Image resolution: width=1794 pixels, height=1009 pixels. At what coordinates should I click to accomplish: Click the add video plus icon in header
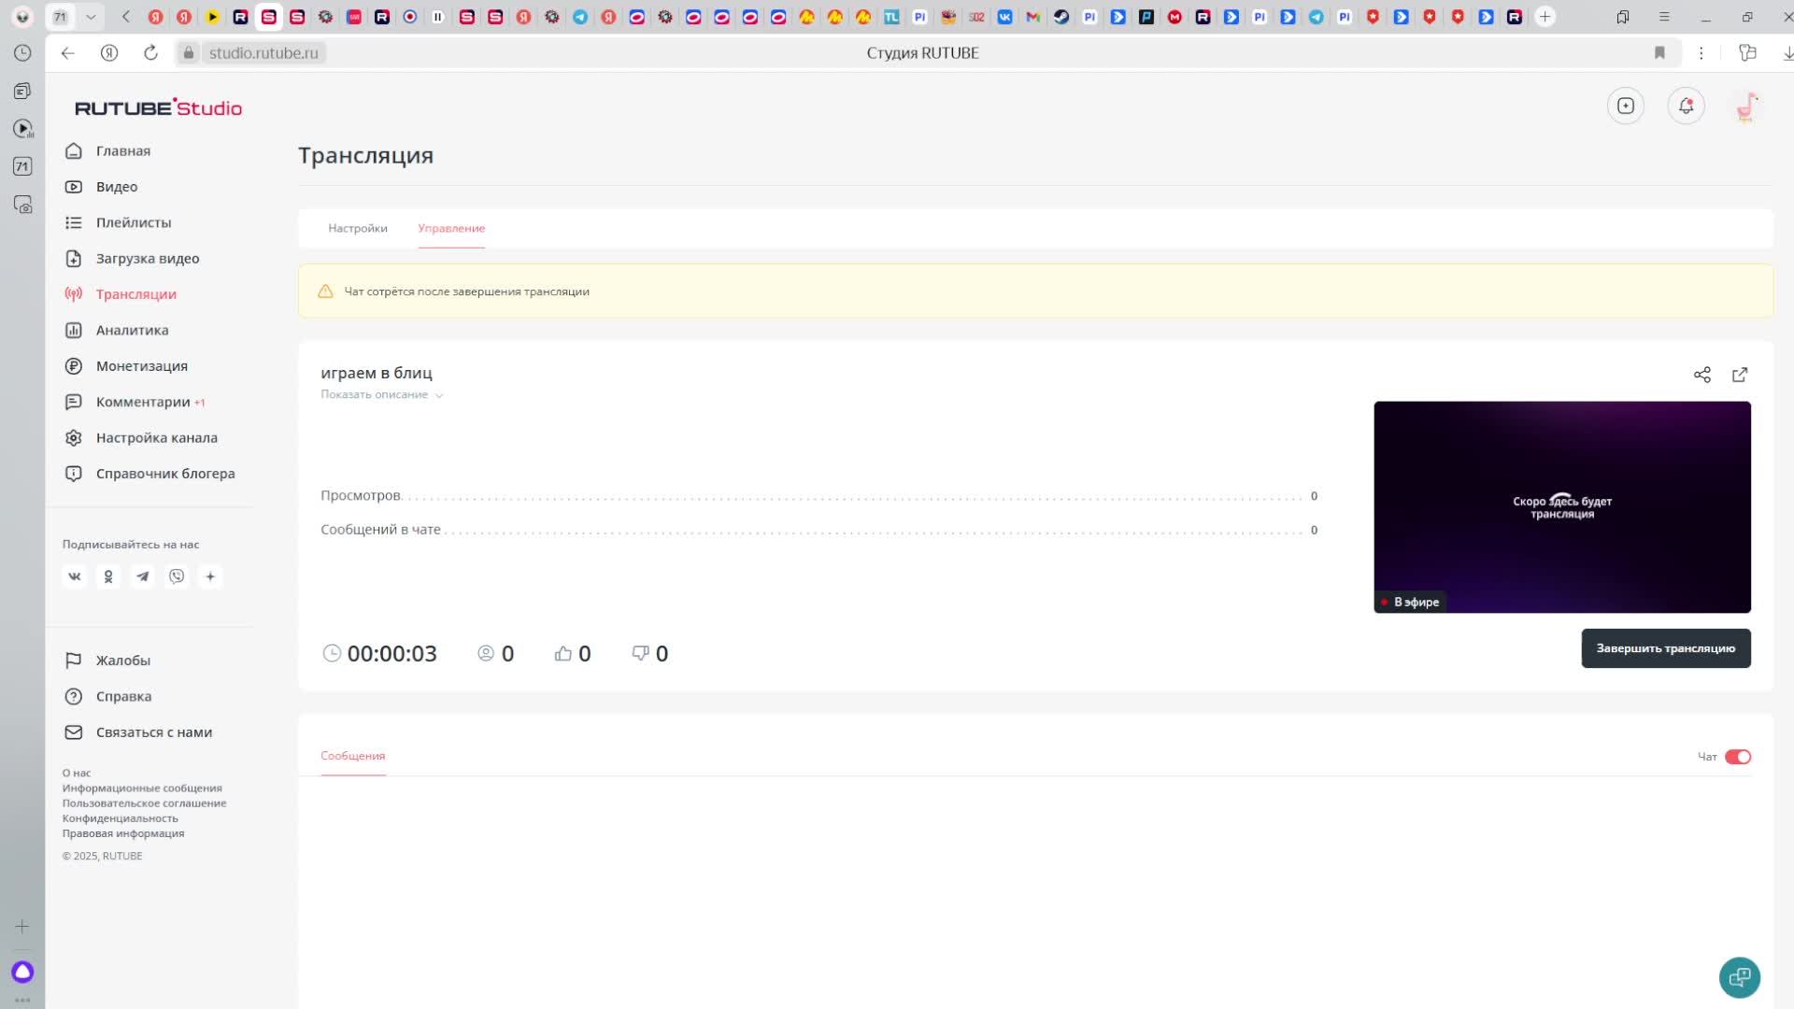[1626, 106]
